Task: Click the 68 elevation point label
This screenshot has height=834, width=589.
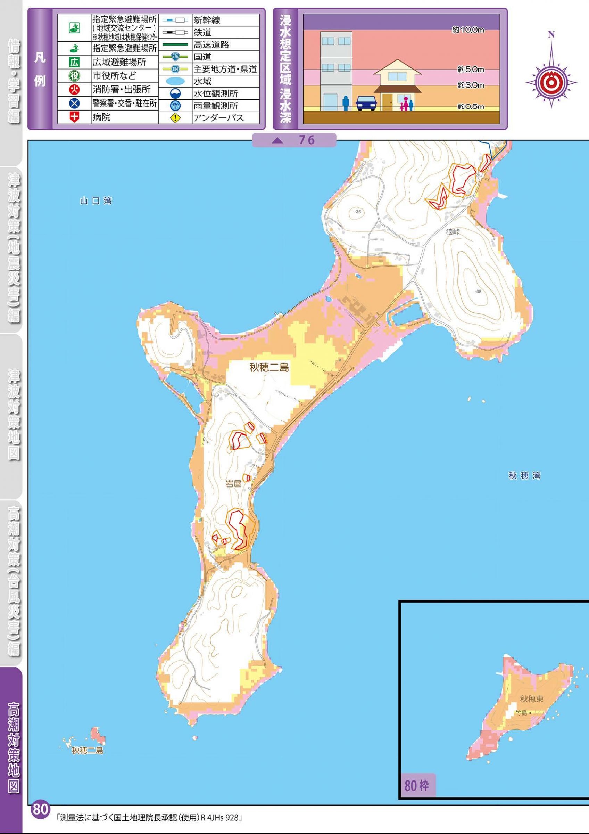Action: click(478, 291)
